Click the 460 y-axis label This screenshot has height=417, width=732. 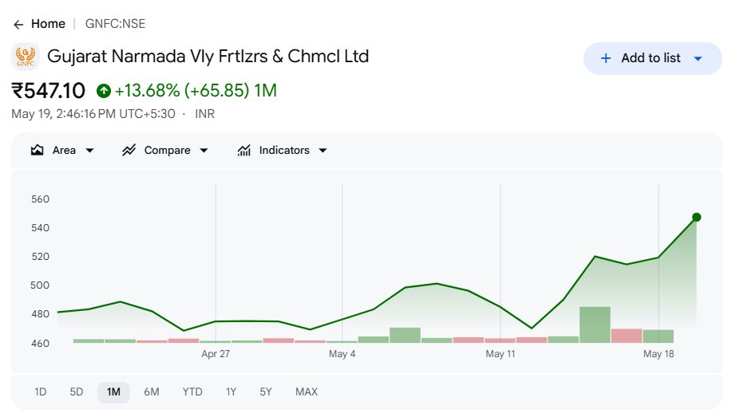tap(40, 344)
